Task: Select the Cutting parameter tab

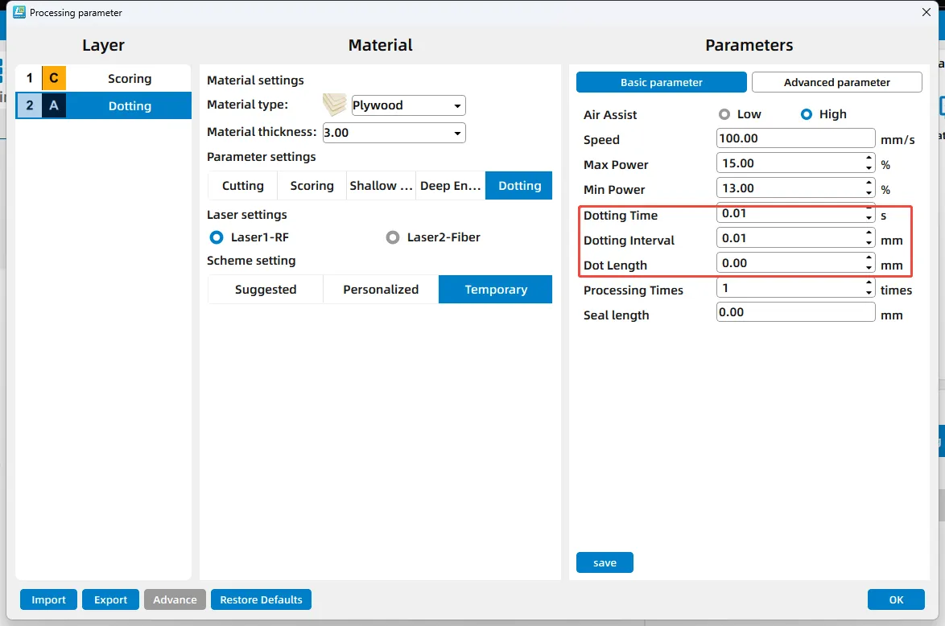Action: tap(242, 186)
